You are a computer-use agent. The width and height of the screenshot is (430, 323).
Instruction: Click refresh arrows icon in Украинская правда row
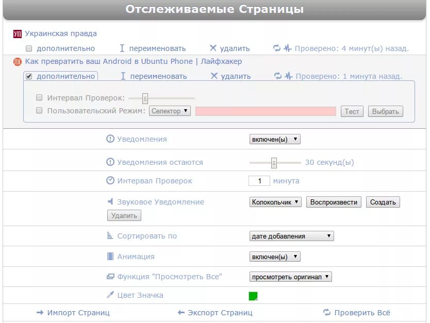[x=277, y=48]
